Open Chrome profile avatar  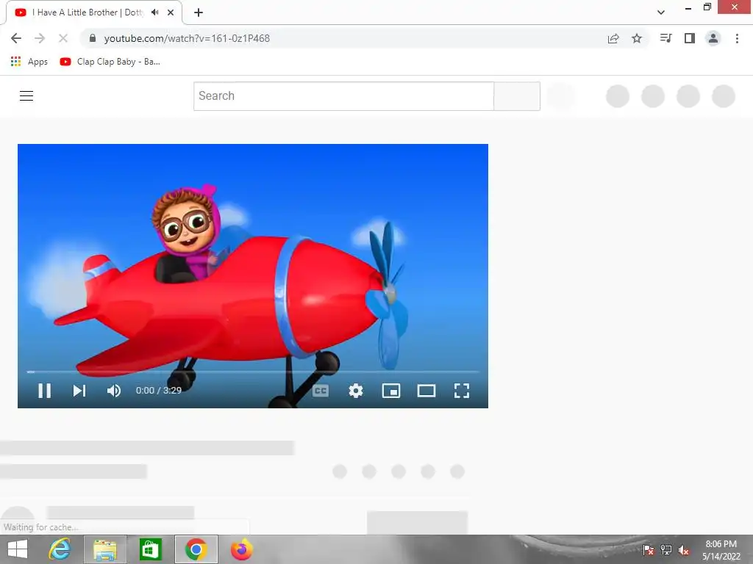pos(713,38)
